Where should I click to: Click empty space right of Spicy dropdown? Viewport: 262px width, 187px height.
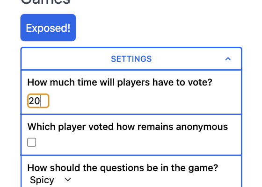(155, 180)
